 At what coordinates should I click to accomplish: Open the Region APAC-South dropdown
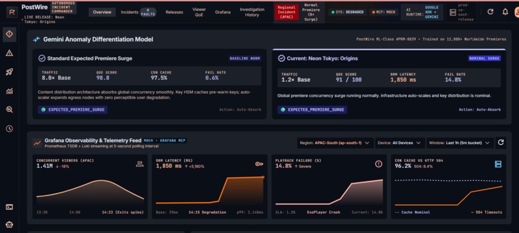(x=335, y=143)
